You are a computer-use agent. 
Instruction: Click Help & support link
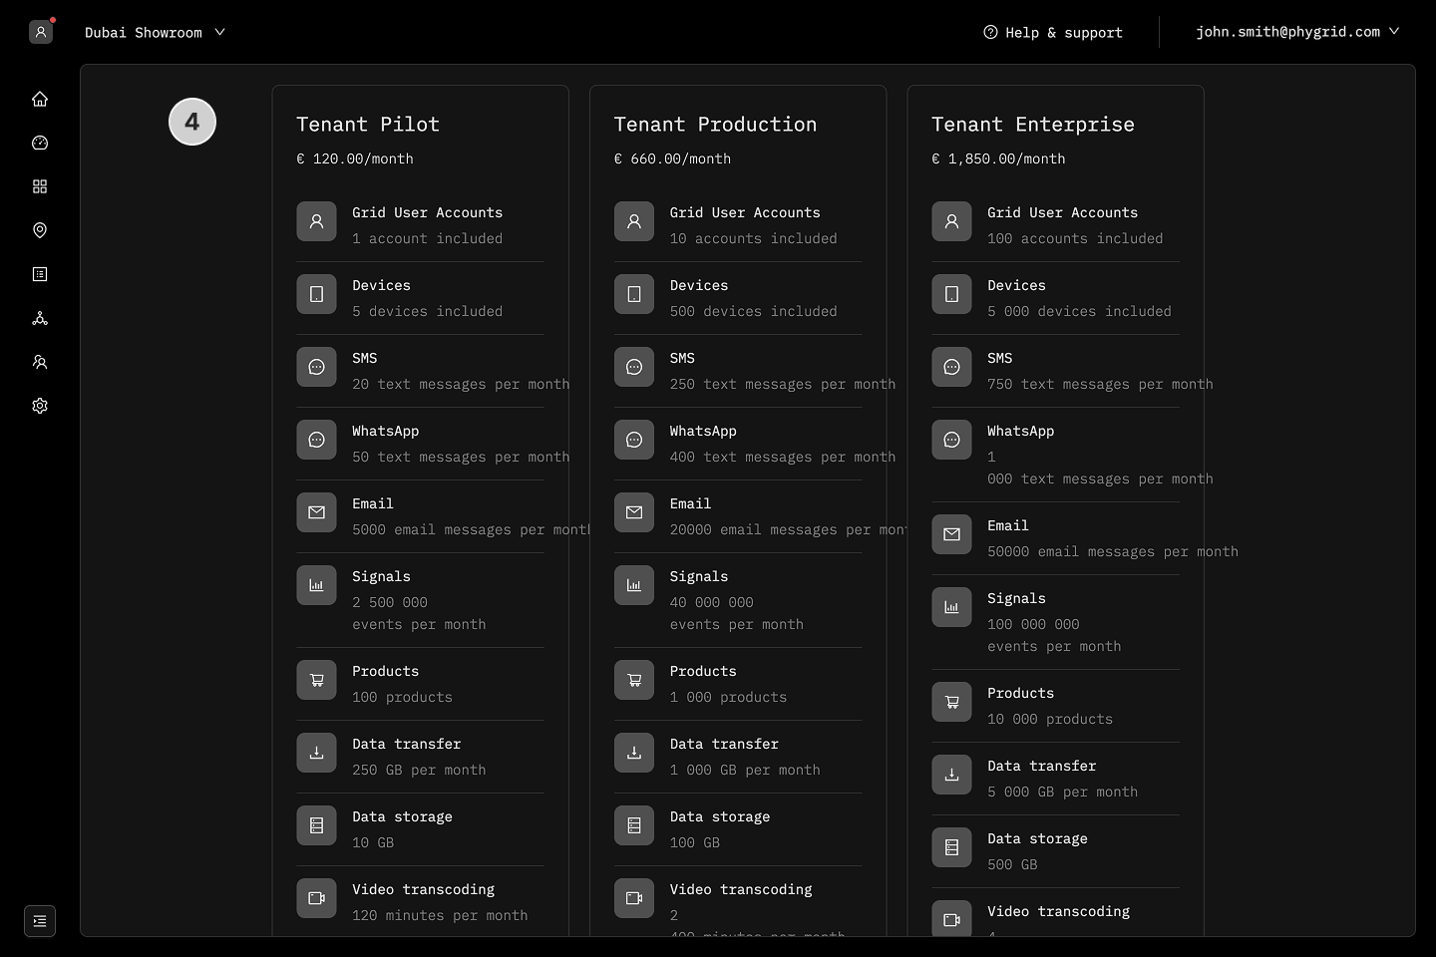1053,33
